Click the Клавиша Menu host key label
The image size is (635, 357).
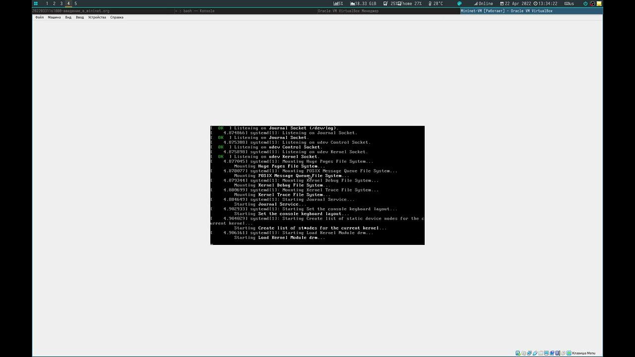584,353
